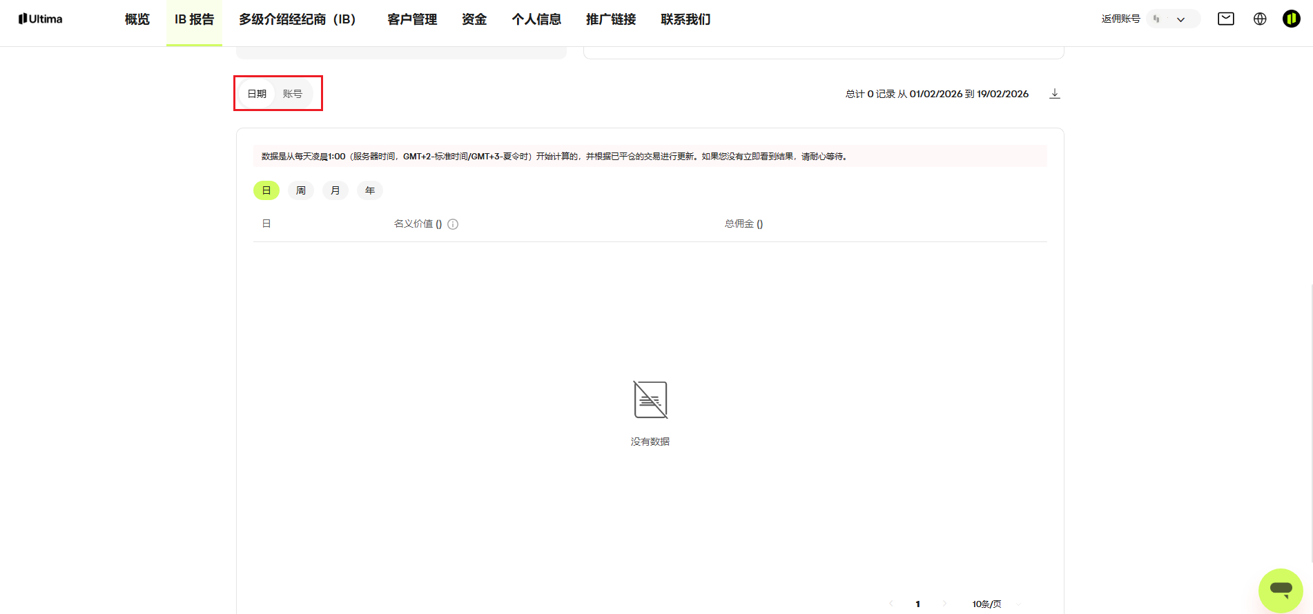
Task: Open the 客户管理 menu
Action: pyautogui.click(x=412, y=19)
